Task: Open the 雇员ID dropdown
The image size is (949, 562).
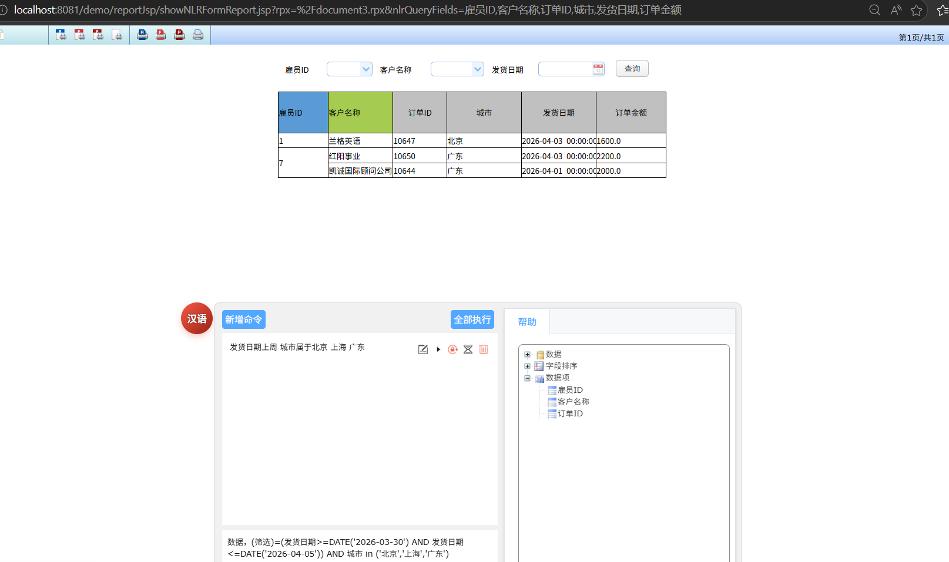Action: pos(366,69)
